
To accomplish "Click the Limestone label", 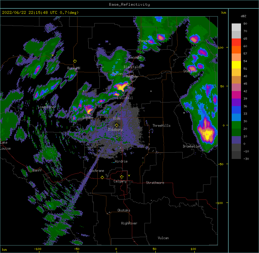I will pos(46,107).
